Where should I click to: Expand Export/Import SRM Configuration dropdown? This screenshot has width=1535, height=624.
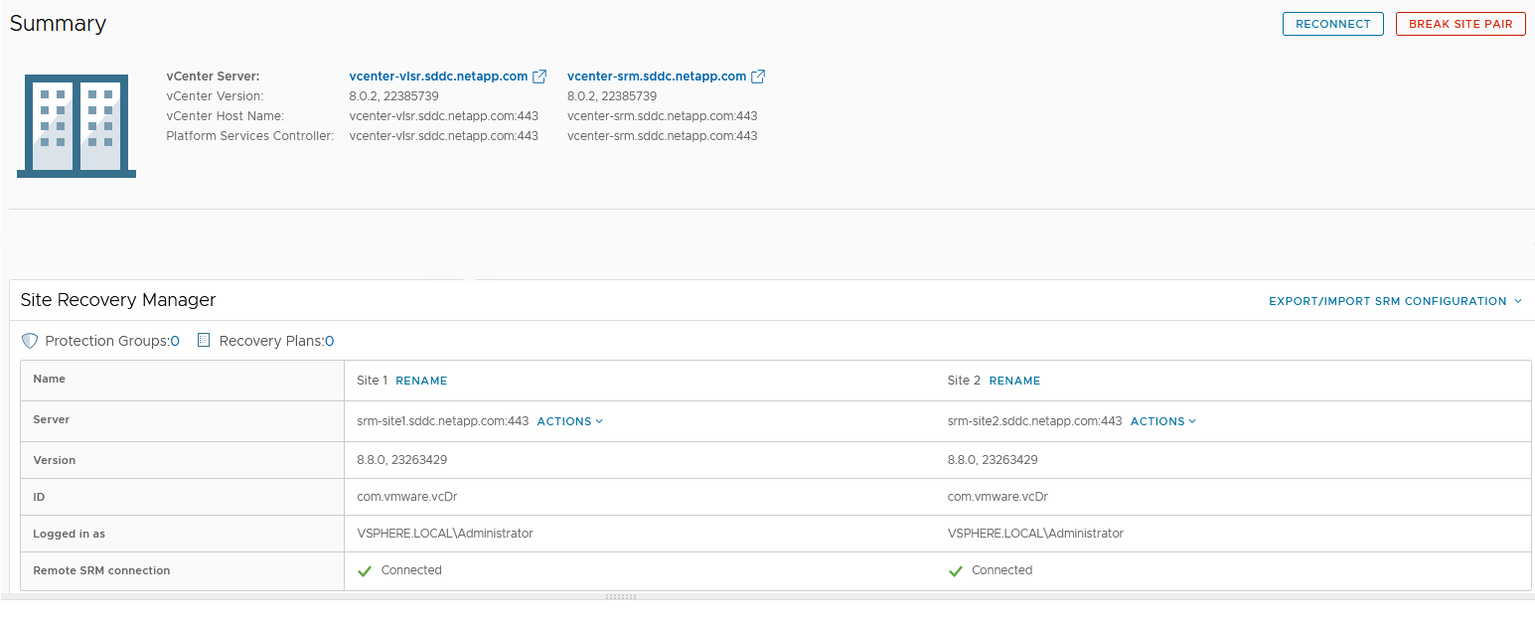(1395, 301)
